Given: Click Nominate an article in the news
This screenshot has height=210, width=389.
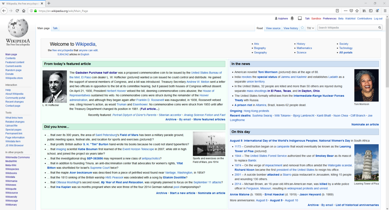Looking at the screenshot, I should pyautogui.click(x=365, y=125).
